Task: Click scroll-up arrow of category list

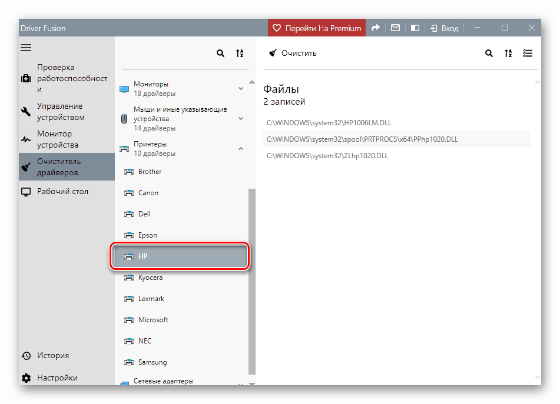Action: coord(252,82)
